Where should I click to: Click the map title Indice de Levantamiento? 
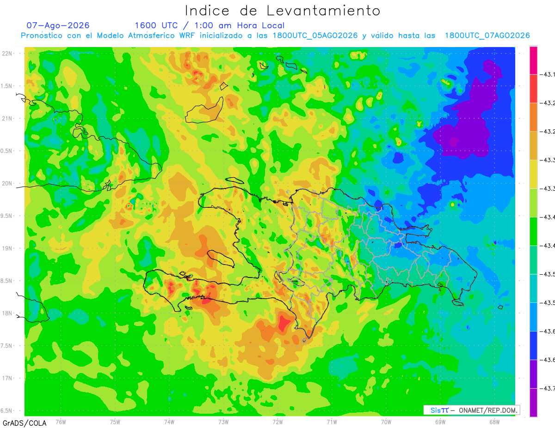pos(283,11)
